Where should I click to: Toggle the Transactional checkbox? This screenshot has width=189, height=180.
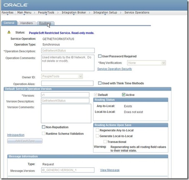(105, 142)
